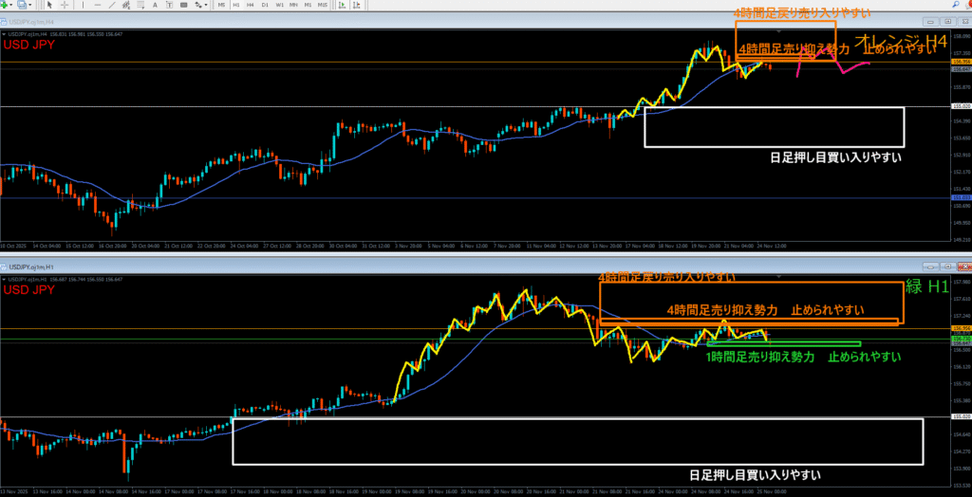This screenshot has height=497, width=972.
Task: Select the Fibonacci Retracement tool
Action: click(140, 5)
